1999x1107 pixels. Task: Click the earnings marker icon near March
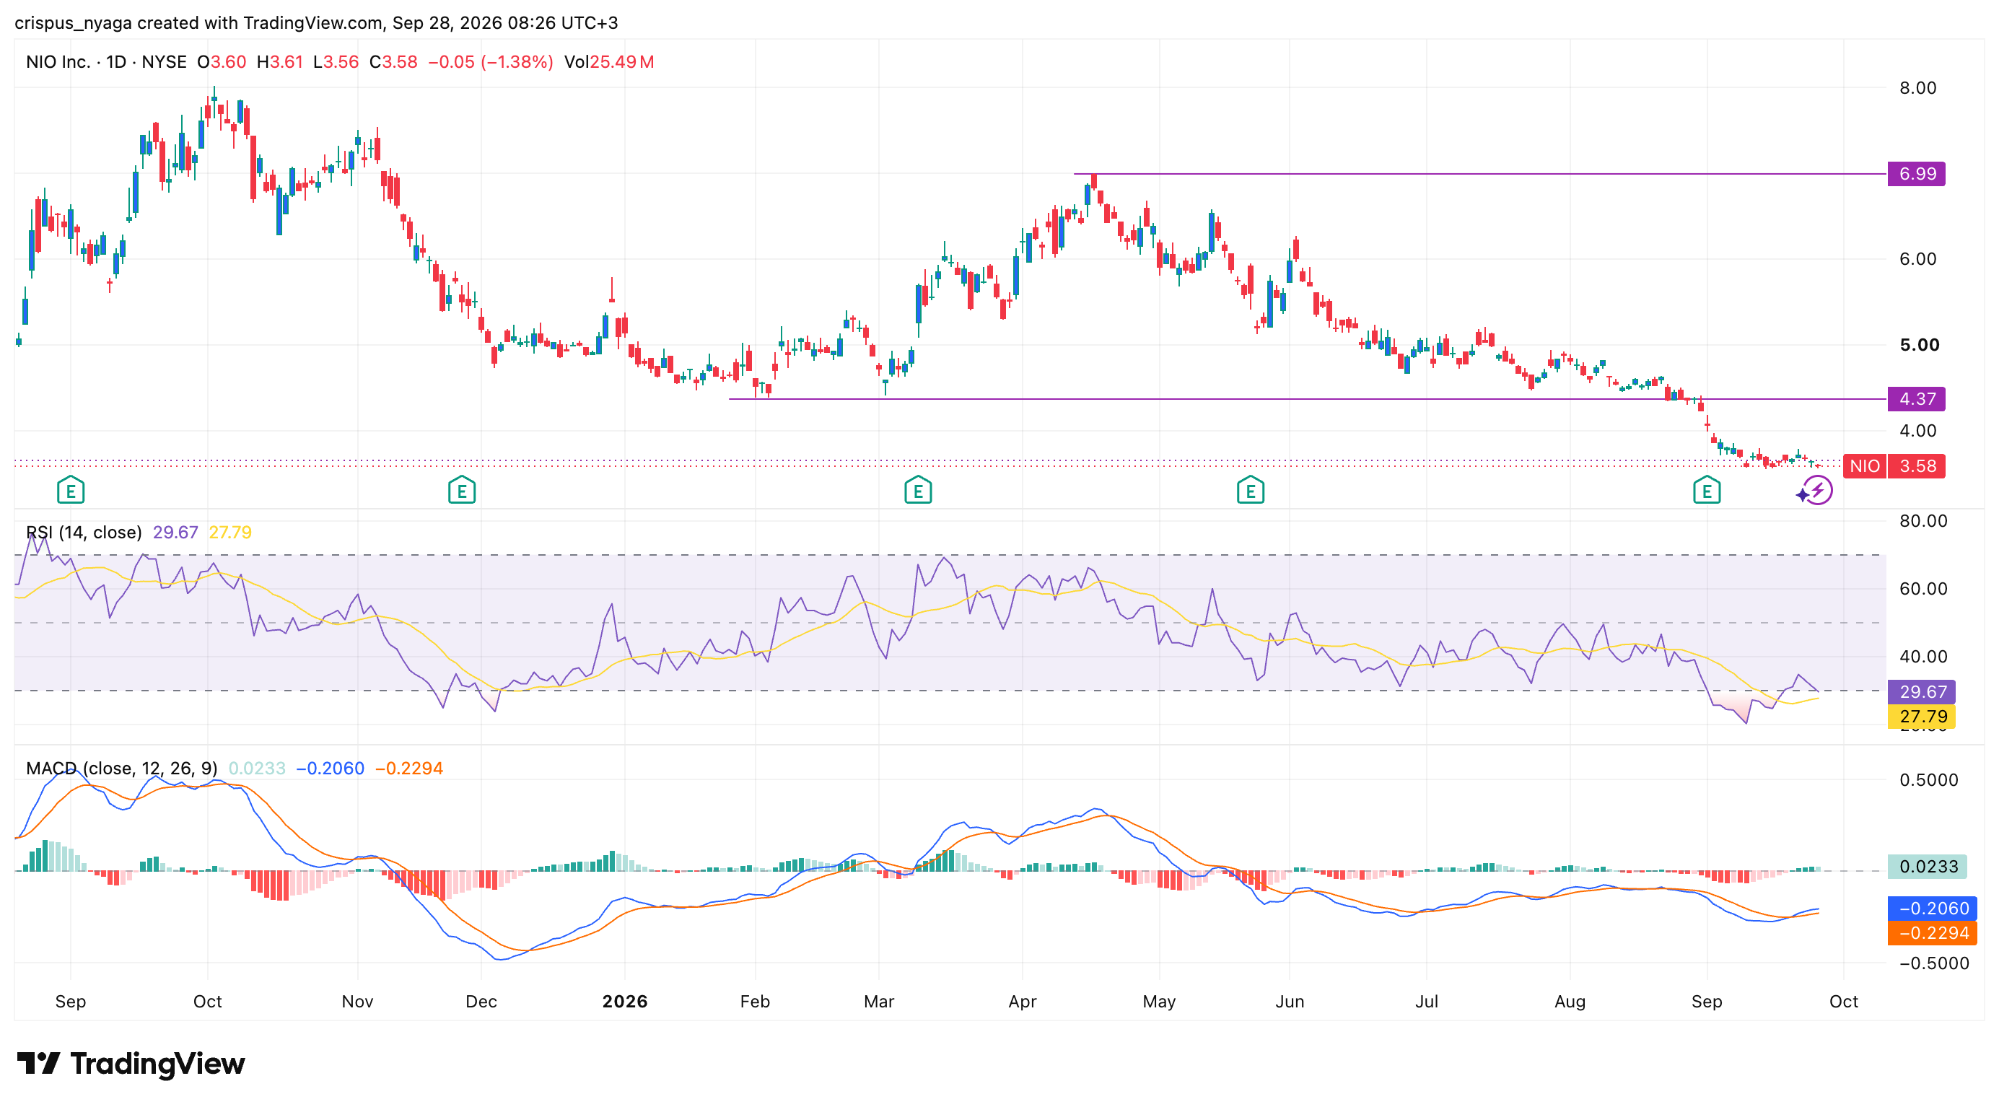click(x=918, y=490)
